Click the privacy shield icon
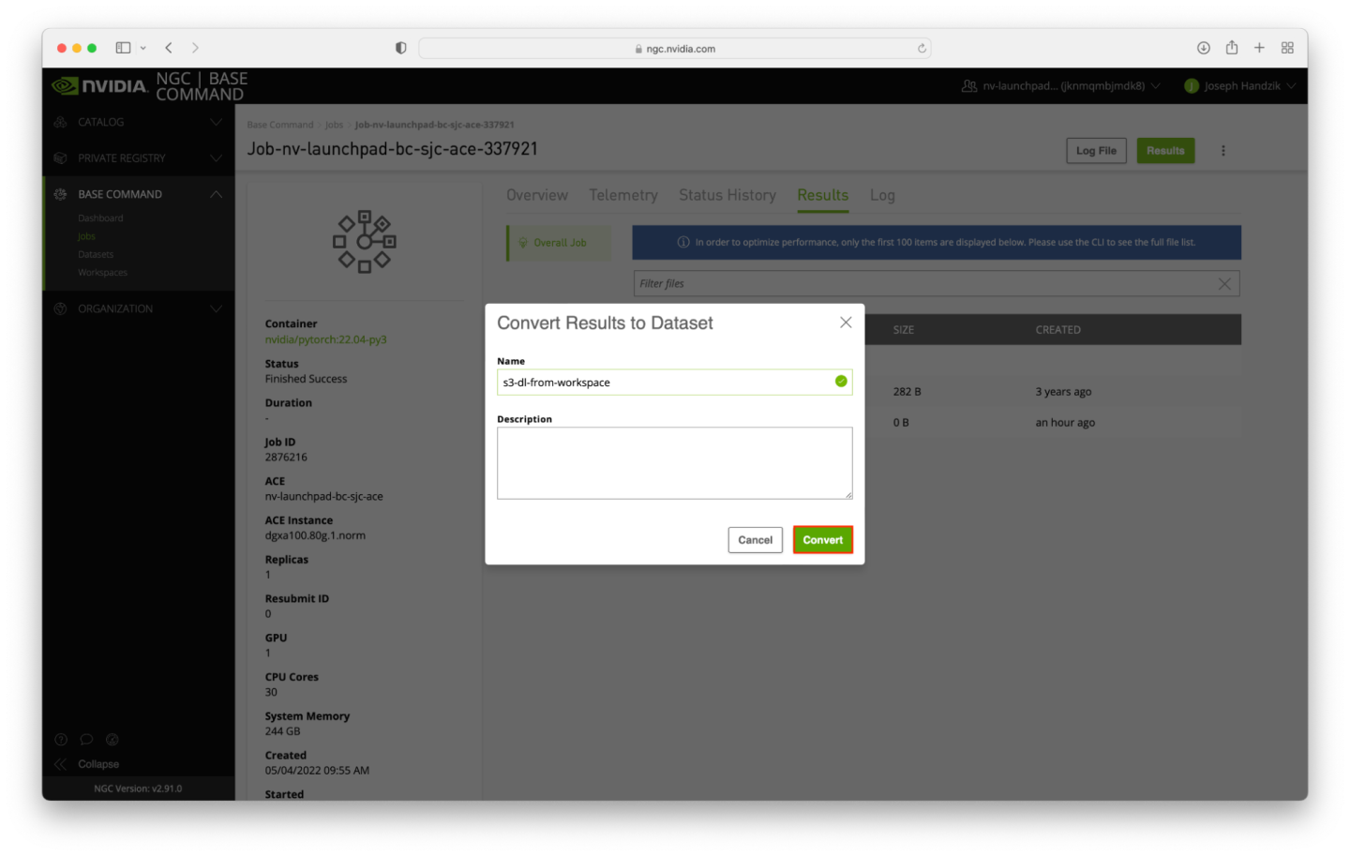The width and height of the screenshot is (1350, 856). (400, 48)
